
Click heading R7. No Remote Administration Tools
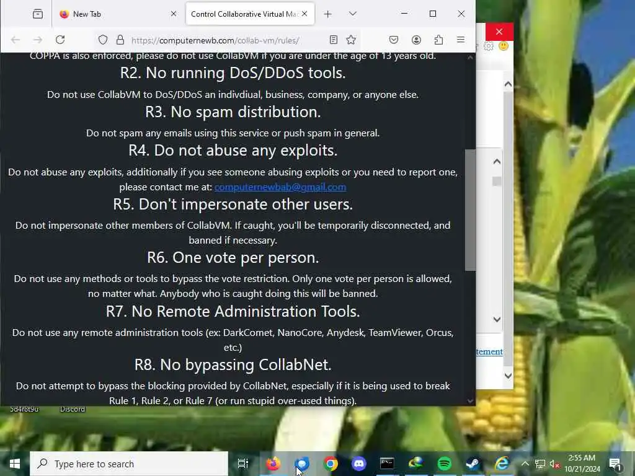[x=233, y=311]
